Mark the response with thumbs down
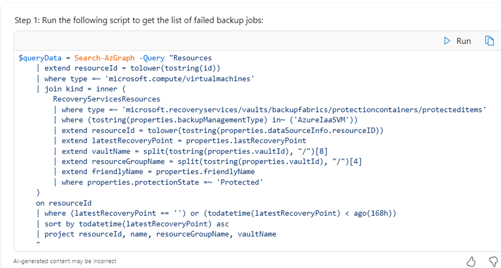The image size is (501, 268). click(493, 261)
